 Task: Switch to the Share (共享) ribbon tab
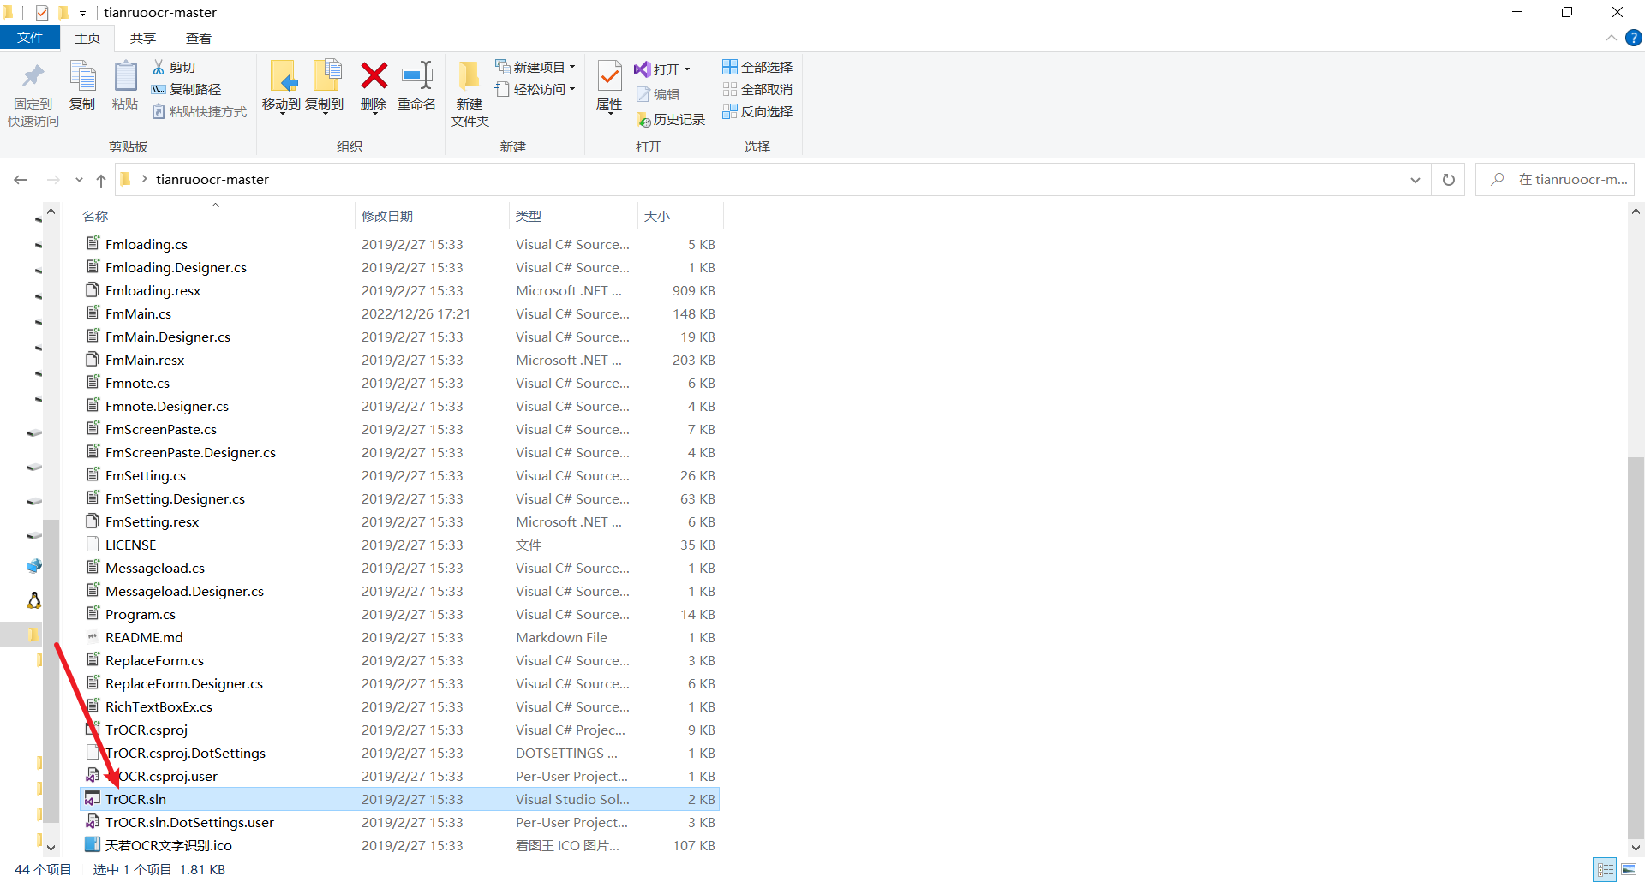[143, 38]
